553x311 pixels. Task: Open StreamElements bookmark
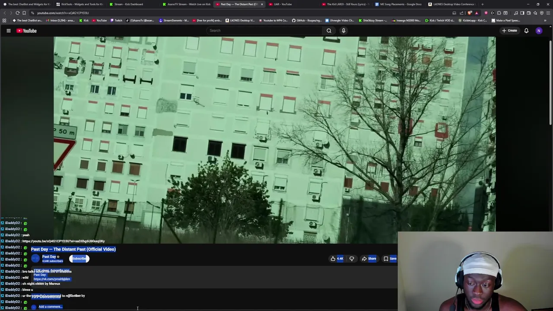tap(174, 20)
